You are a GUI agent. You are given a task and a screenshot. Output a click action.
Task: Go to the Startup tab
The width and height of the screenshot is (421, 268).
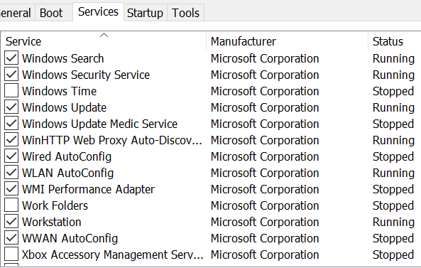coord(145,13)
